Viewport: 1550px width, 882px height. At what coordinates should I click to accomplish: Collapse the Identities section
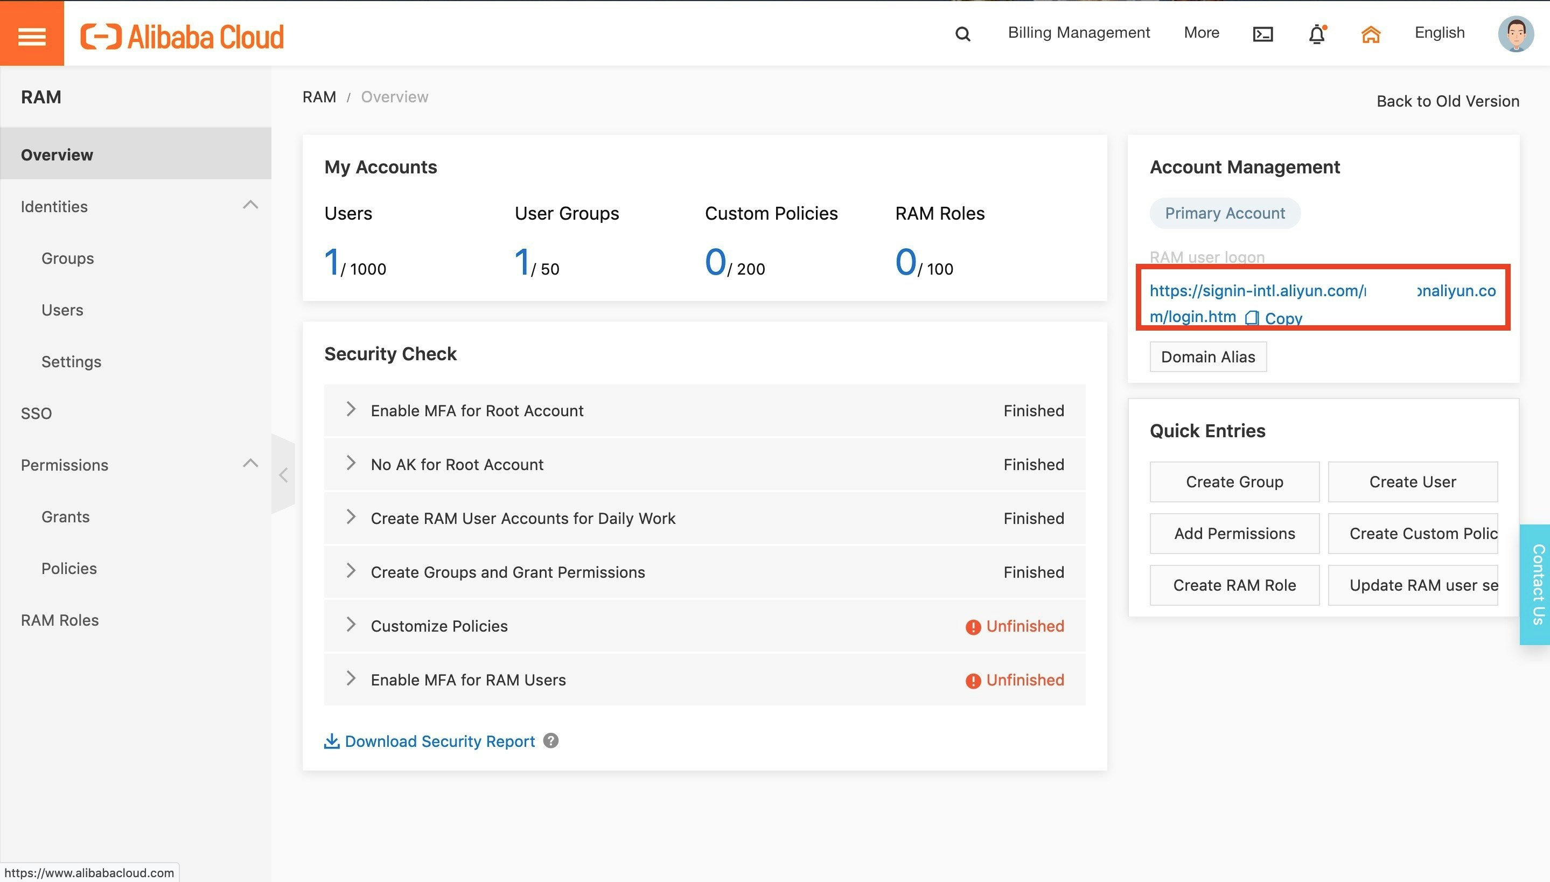[x=250, y=205]
